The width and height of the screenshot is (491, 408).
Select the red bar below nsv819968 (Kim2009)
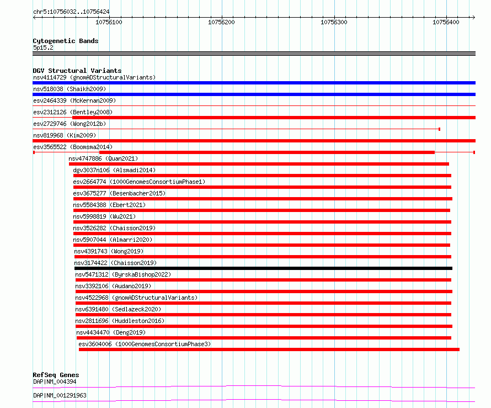tap(254, 141)
